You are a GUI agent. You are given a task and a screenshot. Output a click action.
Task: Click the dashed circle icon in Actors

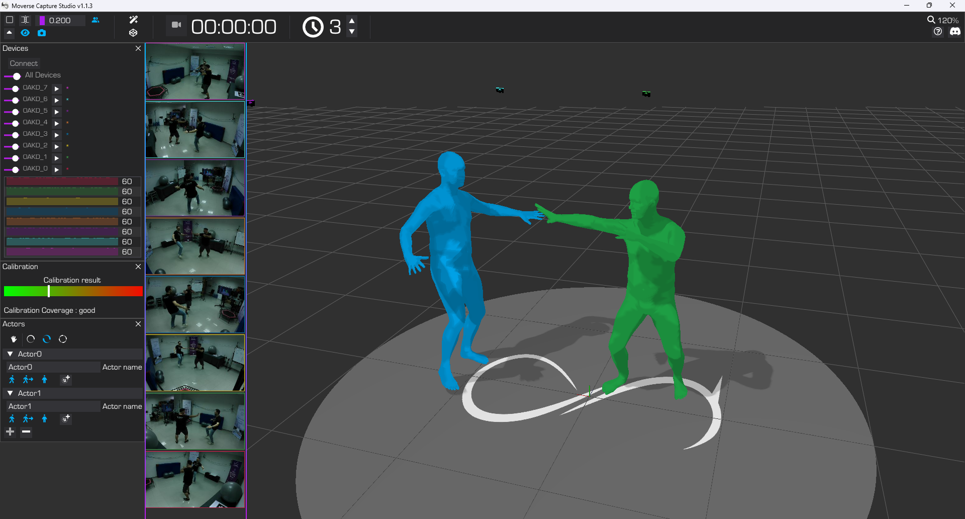[x=63, y=339]
